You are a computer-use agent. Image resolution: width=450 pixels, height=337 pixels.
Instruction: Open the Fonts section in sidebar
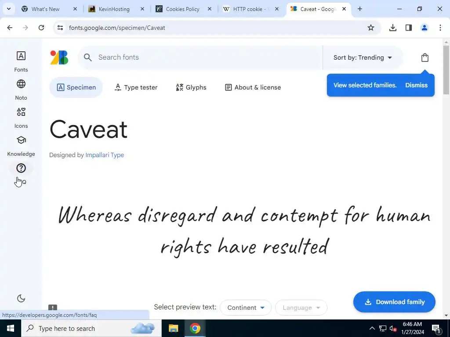click(21, 61)
